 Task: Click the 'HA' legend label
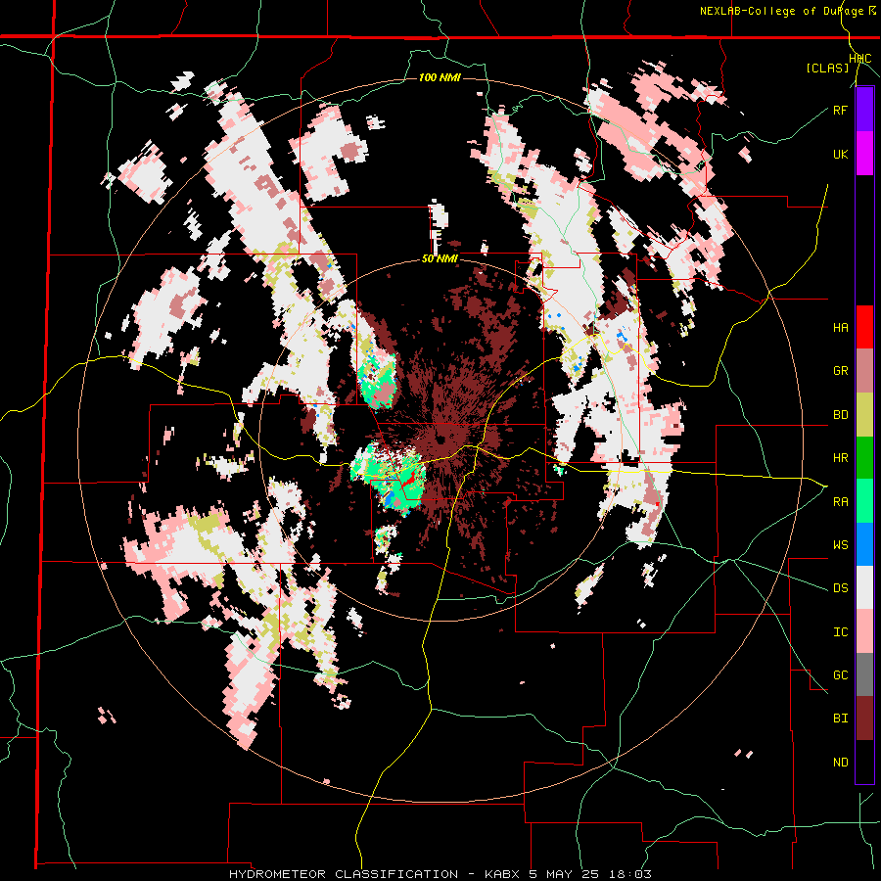pos(841,327)
